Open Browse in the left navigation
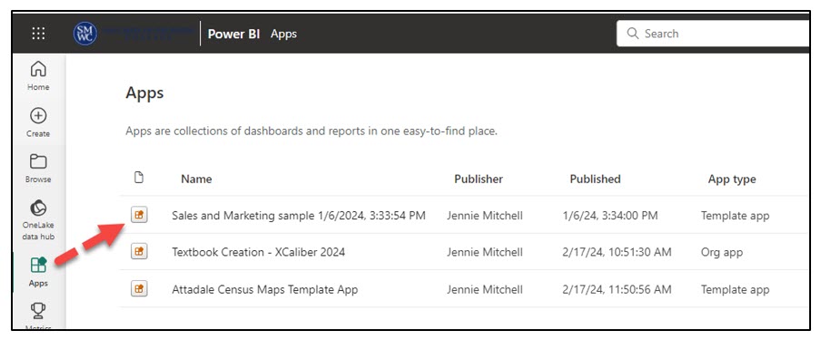This screenshot has height=340, width=821. [x=38, y=169]
